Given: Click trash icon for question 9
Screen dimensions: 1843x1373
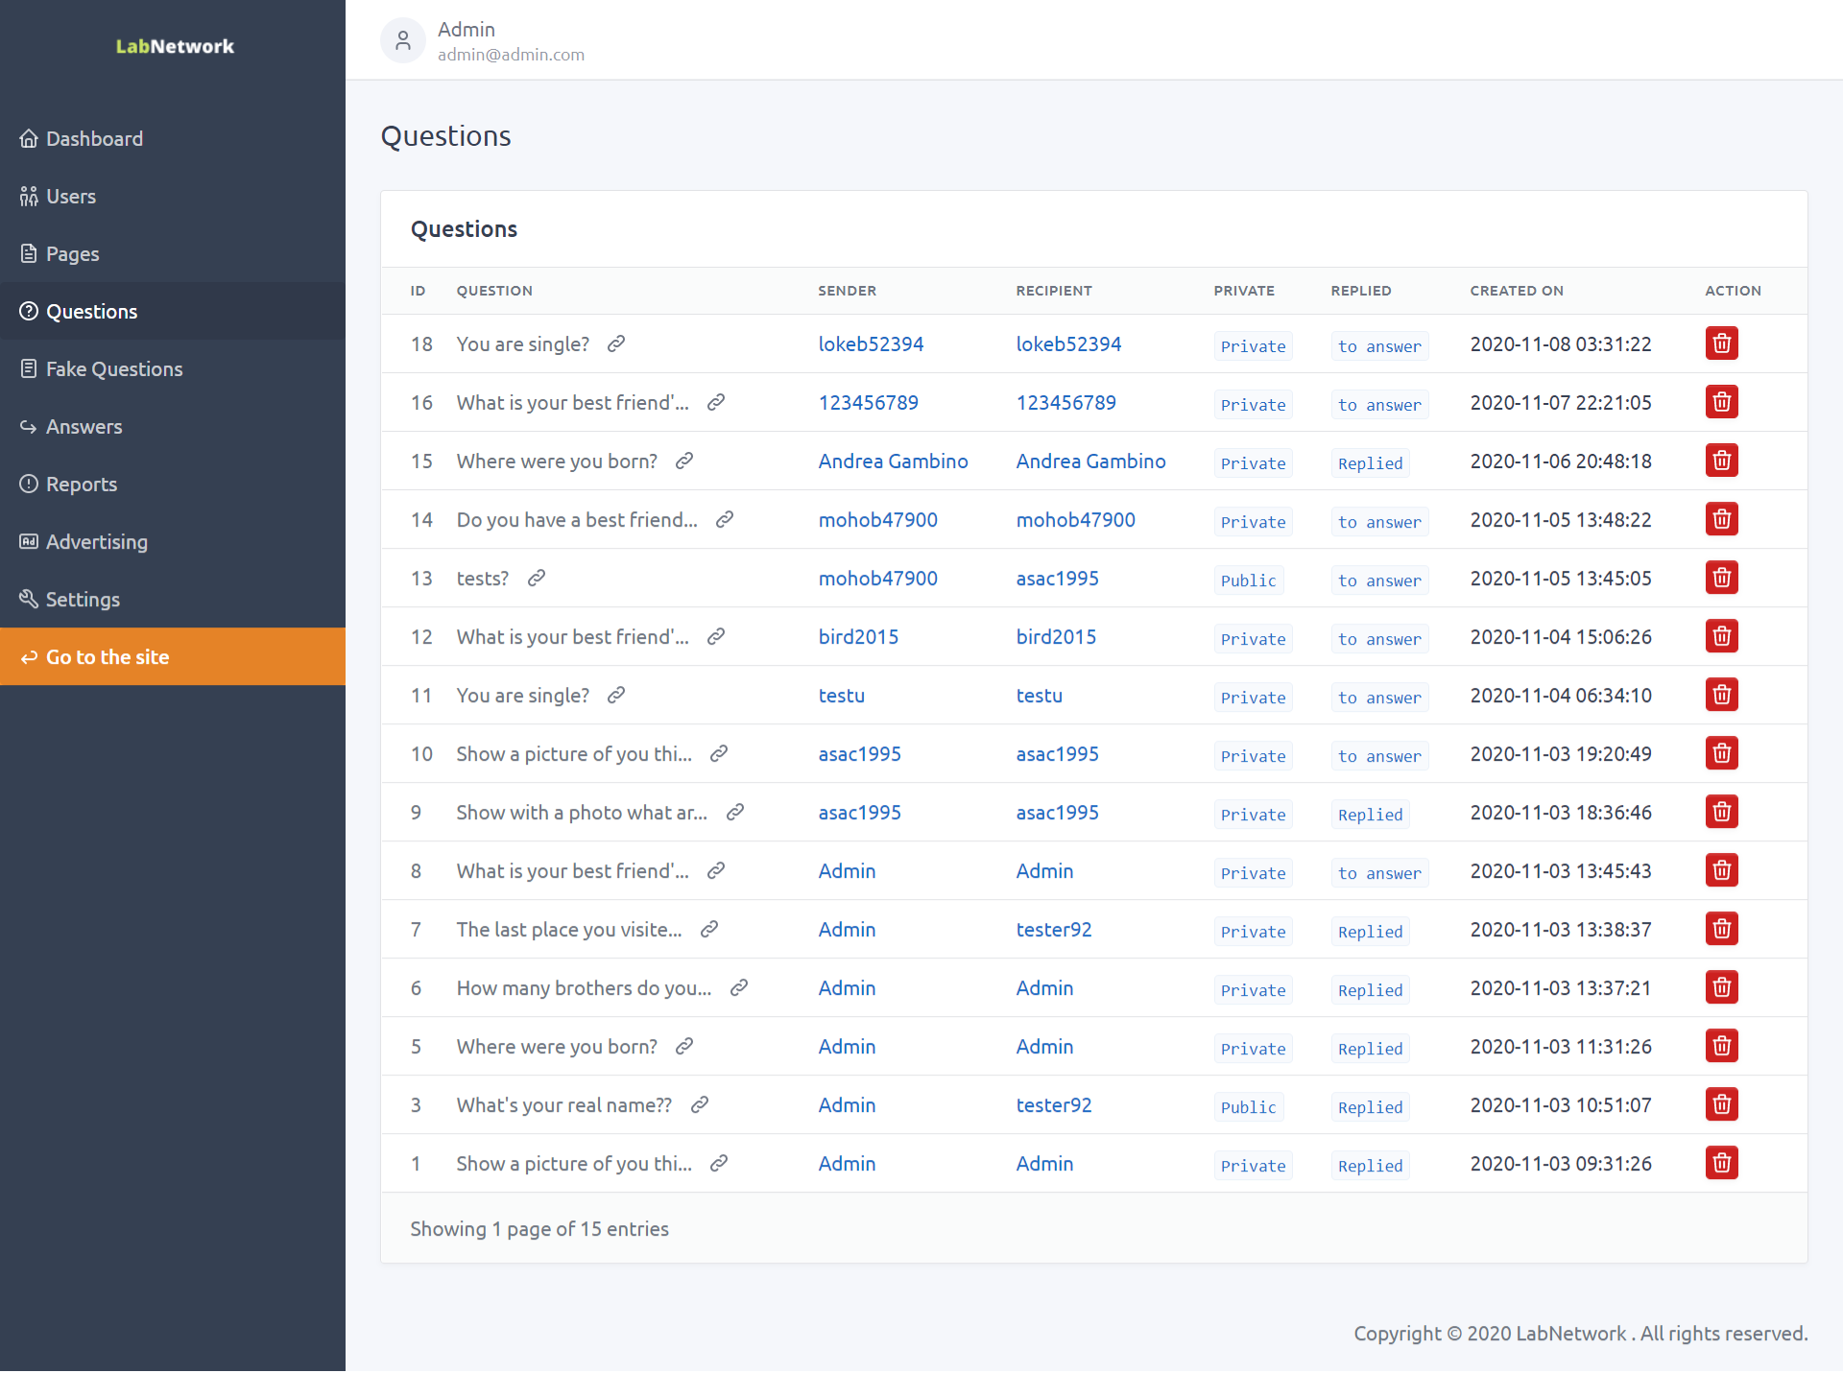Looking at the screenshot, I should point(1721,812).
